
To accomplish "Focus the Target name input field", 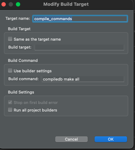I will [x=80, y=19].
